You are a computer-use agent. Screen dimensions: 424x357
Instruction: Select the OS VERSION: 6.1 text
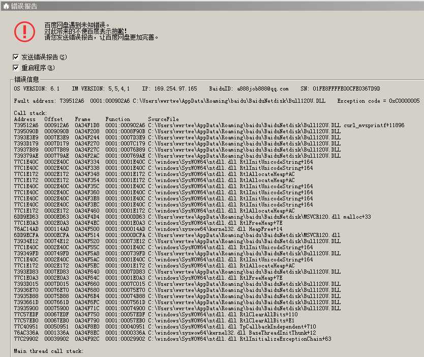click(37, 88)
